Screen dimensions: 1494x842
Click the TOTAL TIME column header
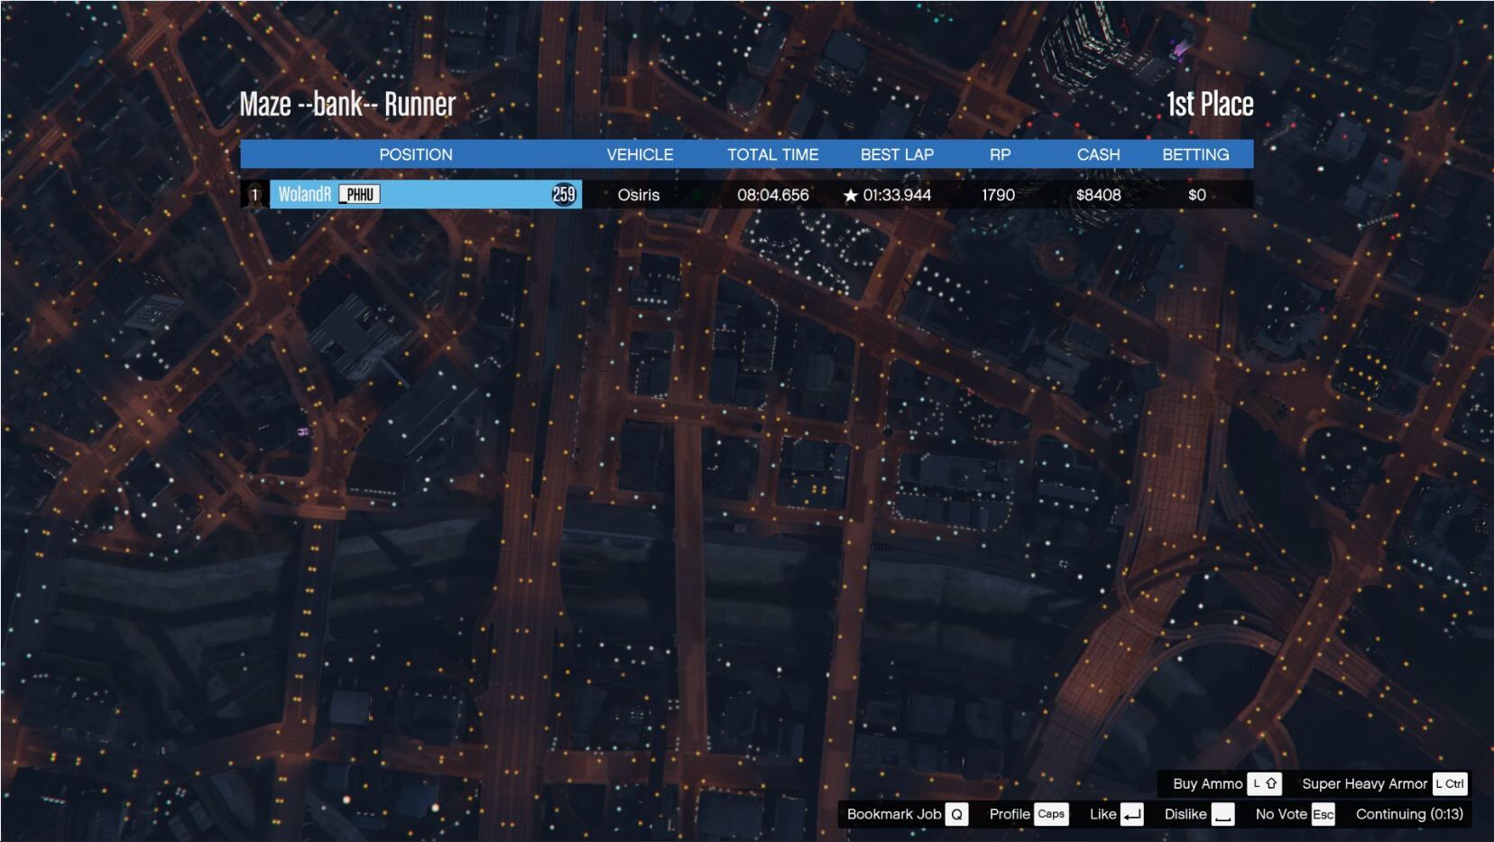tap(773, 154)
